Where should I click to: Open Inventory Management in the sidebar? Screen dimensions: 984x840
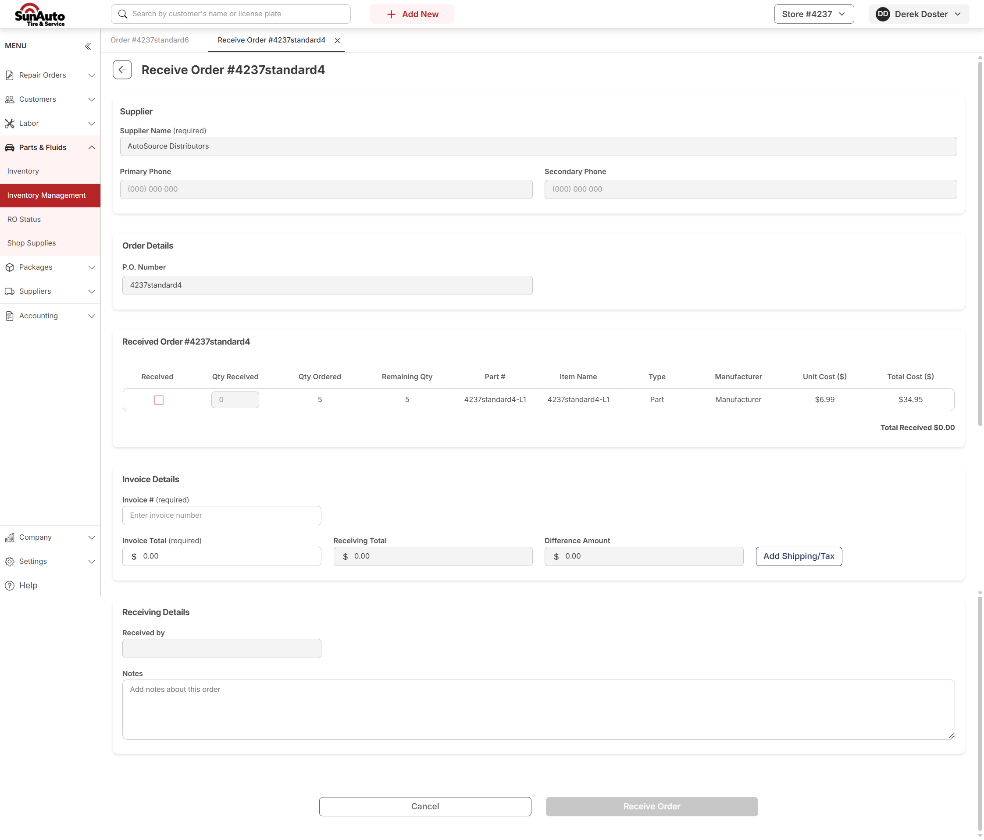[x=50, y=195]
